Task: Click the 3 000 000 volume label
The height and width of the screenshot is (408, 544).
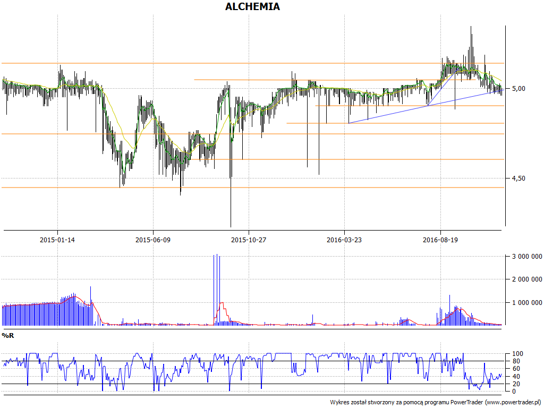Action: pos(527,257)
